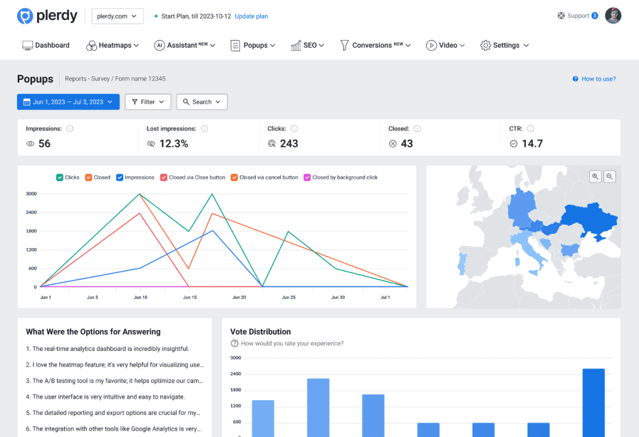Open the date range picker dropdown
This screenshot has height=437, width=639.
click(68, 102)
